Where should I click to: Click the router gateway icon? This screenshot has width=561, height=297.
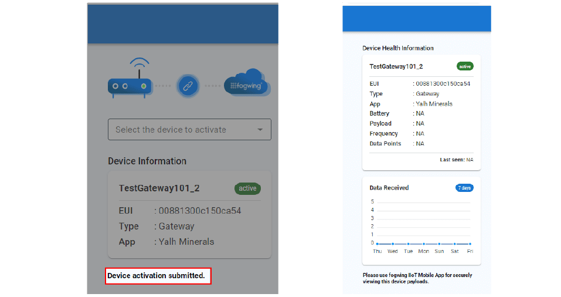point(130,77)
